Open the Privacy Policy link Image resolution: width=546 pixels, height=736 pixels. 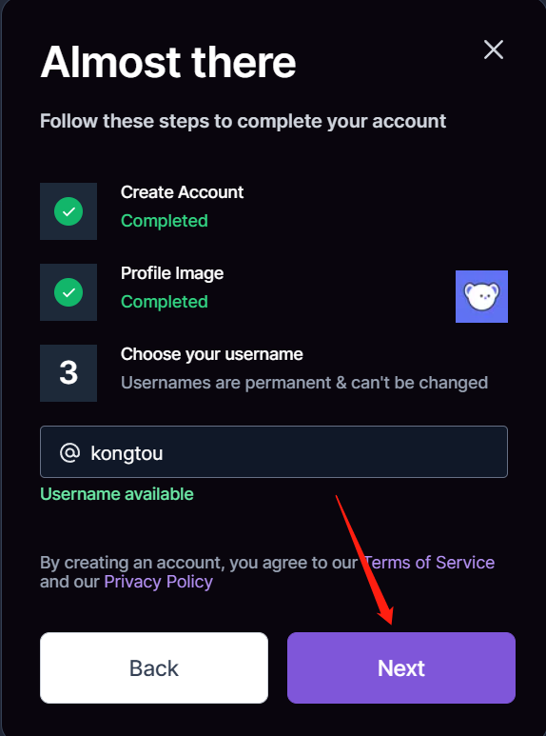(x=159, y=582)
